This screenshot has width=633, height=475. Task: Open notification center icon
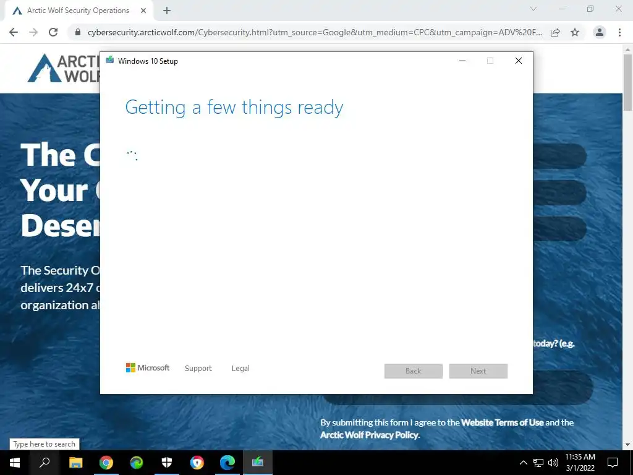pos(613,463)
